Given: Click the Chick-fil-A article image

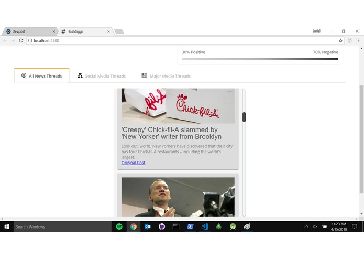Looking at the screenshot, I should point(178,106).
